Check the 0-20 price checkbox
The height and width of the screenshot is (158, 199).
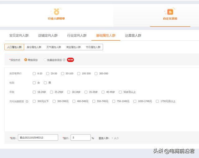[x=34, y=74]
